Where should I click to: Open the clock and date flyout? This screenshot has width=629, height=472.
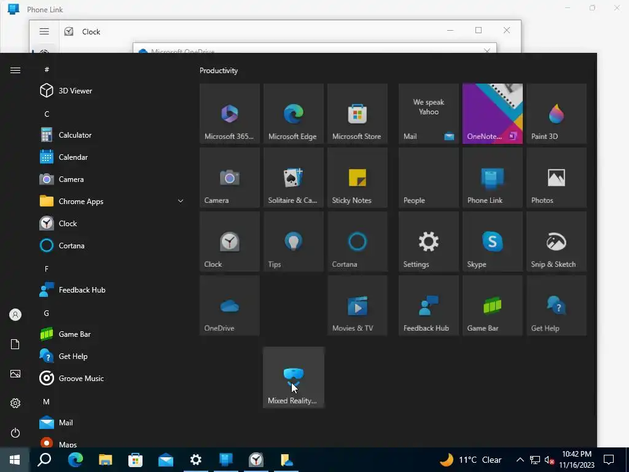tap(576, 460)
